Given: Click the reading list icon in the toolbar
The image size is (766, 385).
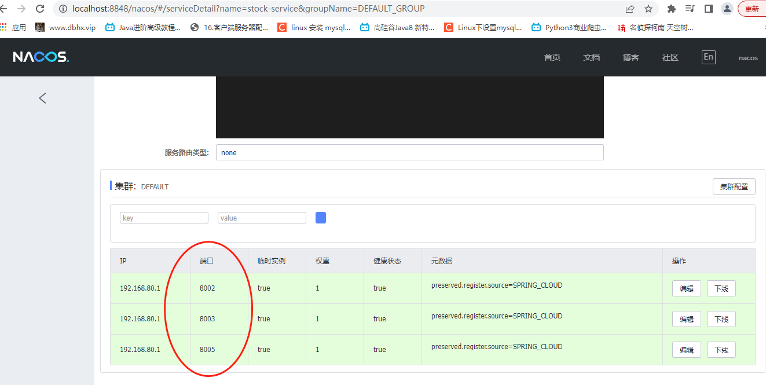Looking at the screenshot, I should [690, 9].
